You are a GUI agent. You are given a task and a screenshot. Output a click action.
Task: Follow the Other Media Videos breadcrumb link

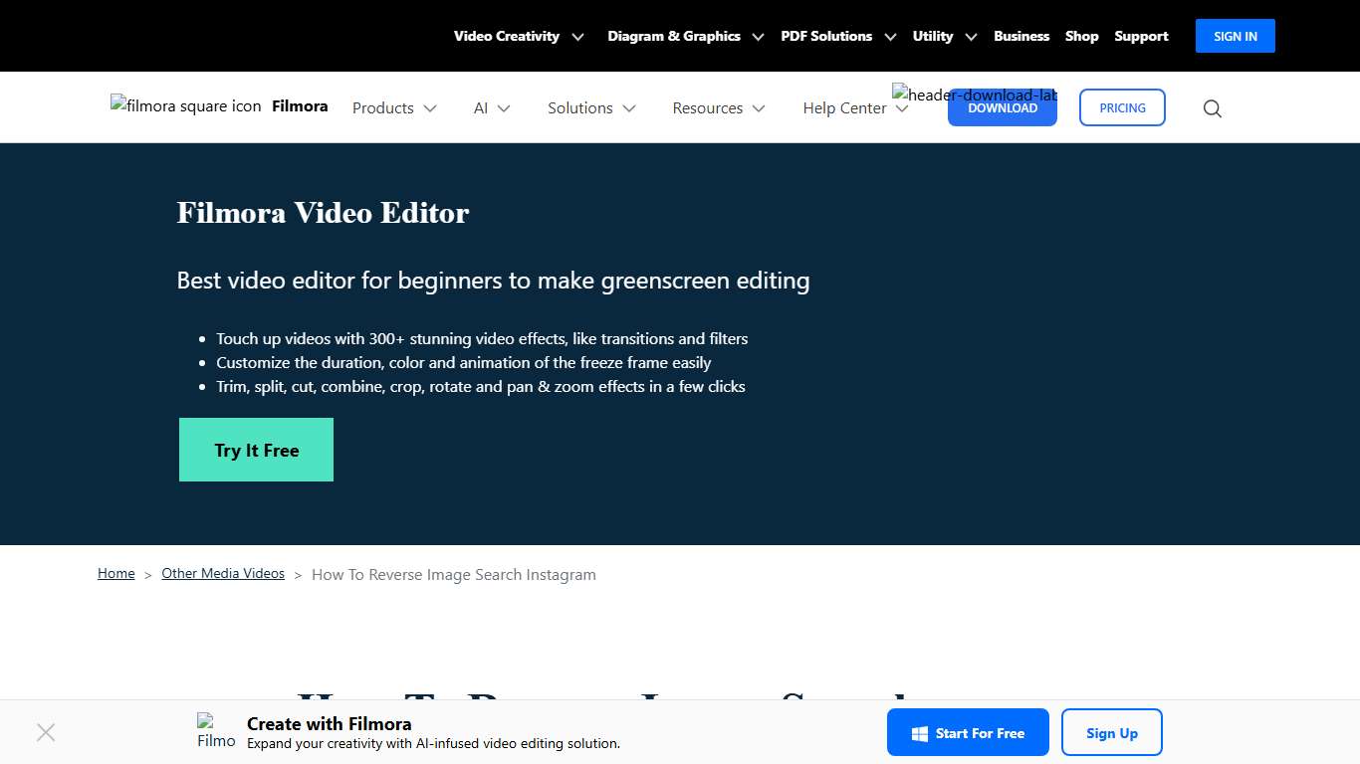click(x=223, y=573)
